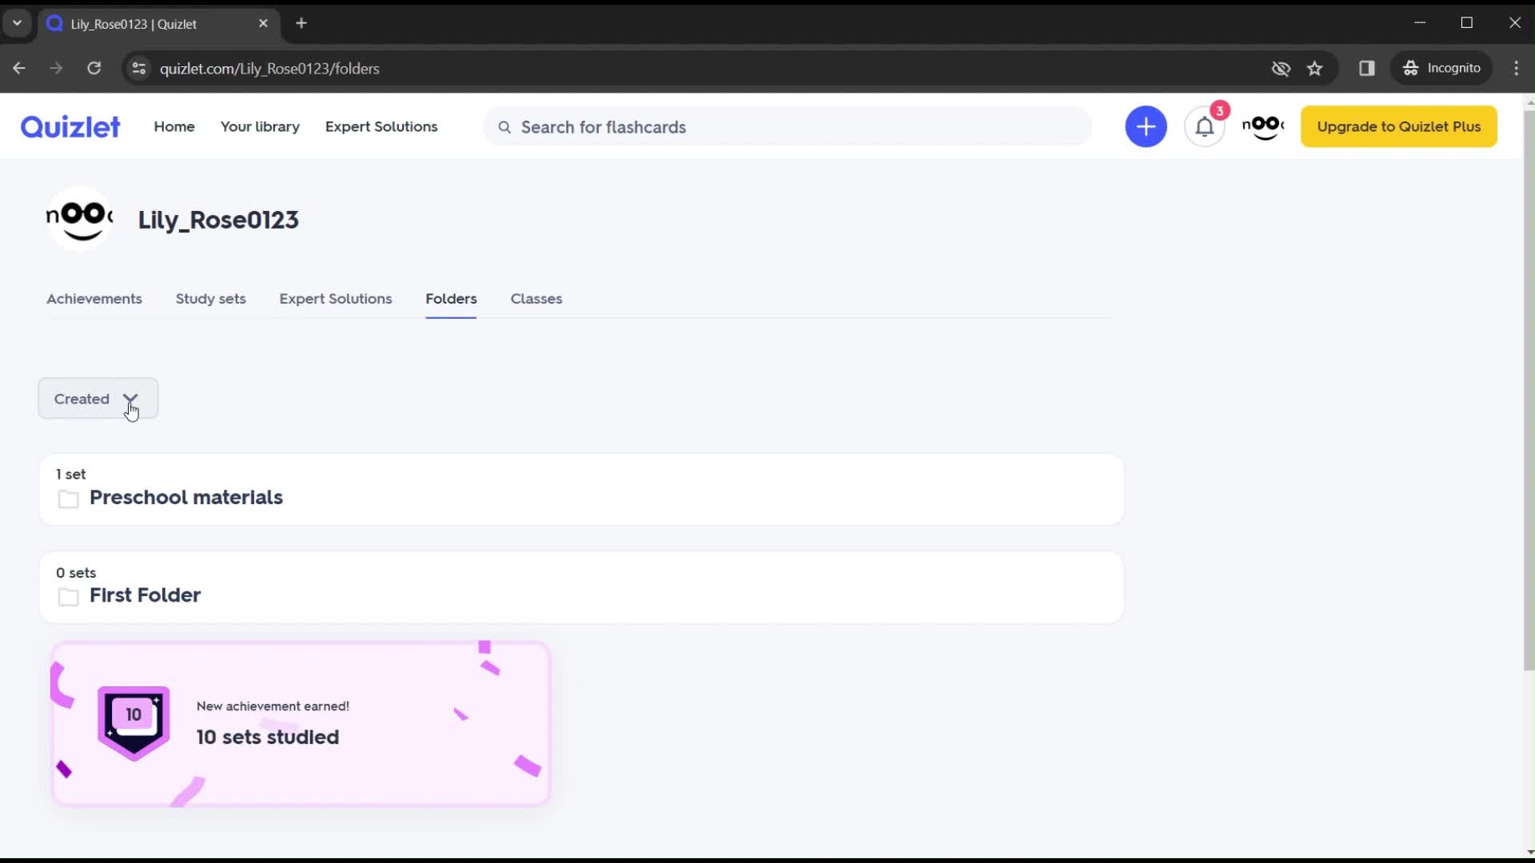Screen dimensions: 1535x863
Task: Select the Folders tab
Action: (451, 298)
